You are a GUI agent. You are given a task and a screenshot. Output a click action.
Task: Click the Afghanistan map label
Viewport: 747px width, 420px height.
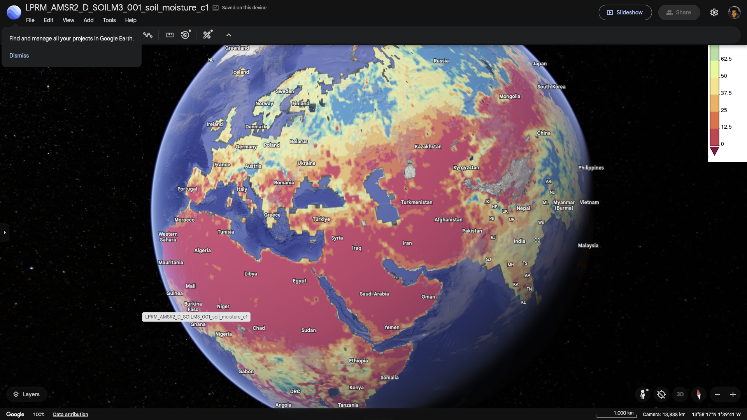(449, 220)
